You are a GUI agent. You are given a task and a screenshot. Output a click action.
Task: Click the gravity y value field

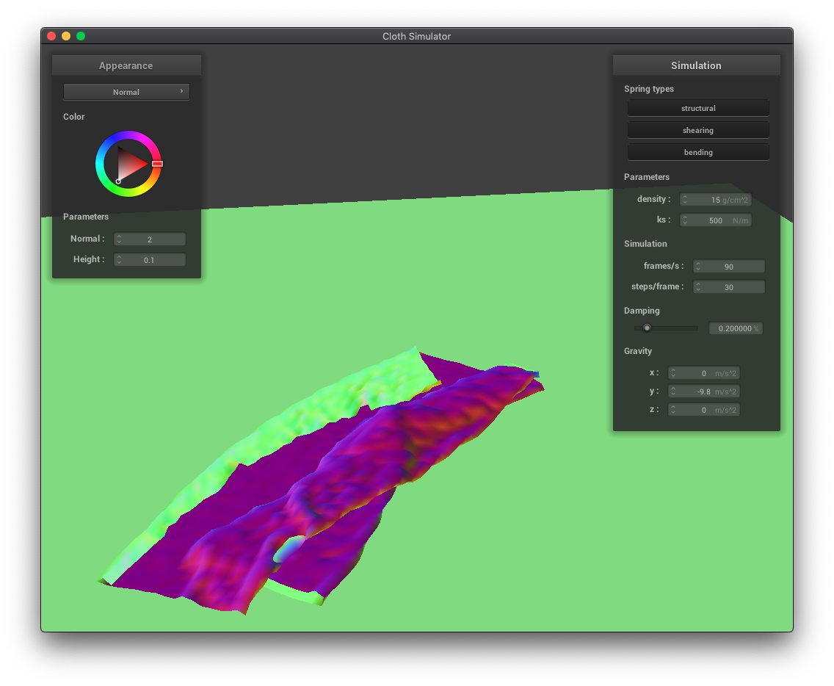703,391
